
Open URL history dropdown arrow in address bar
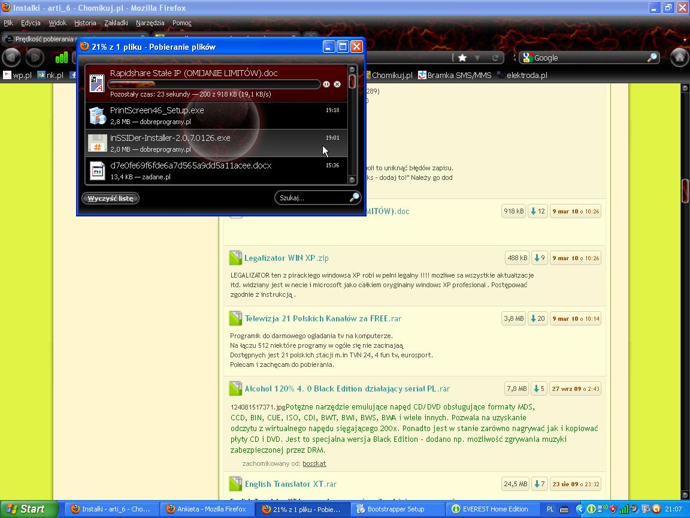coord(477,58)
